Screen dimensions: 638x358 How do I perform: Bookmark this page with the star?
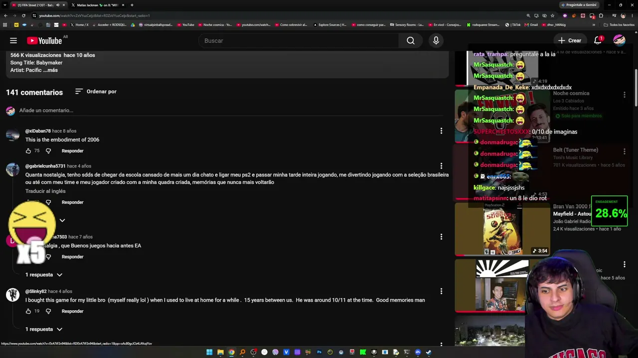coord(552,15)
